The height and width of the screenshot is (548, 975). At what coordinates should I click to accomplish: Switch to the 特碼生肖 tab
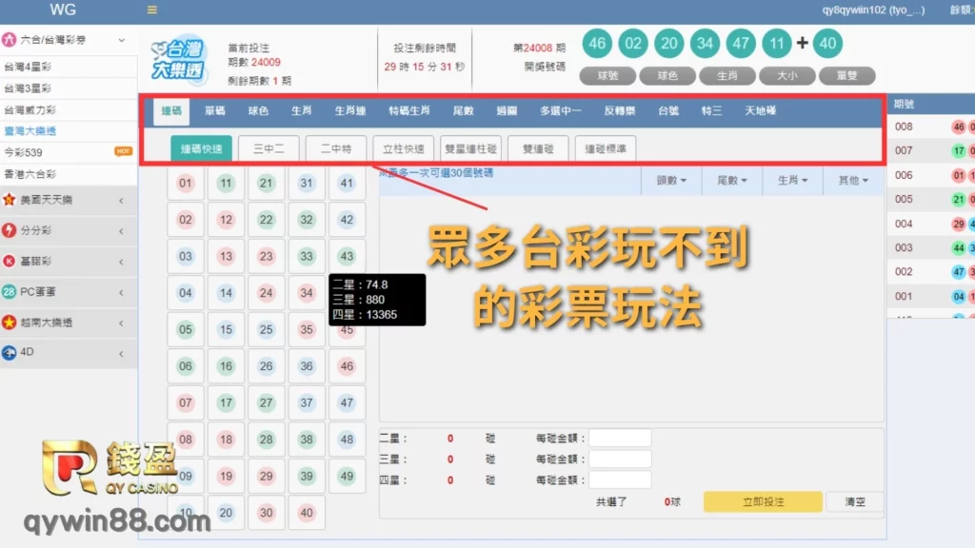coord(409,110)
